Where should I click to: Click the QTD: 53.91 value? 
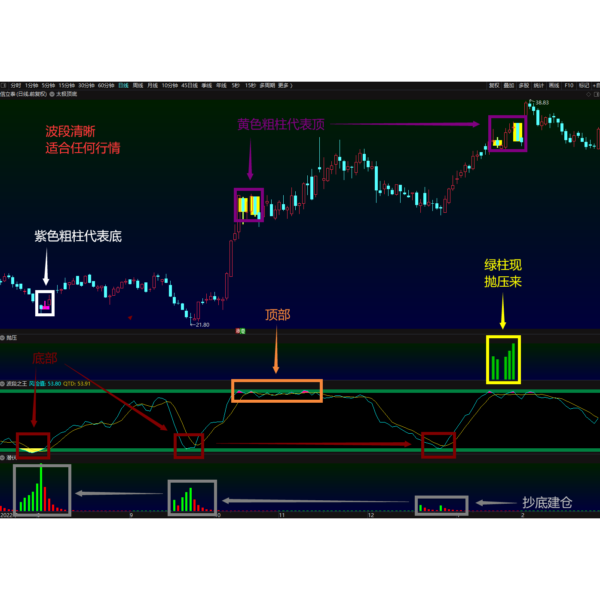coord(77,384)
